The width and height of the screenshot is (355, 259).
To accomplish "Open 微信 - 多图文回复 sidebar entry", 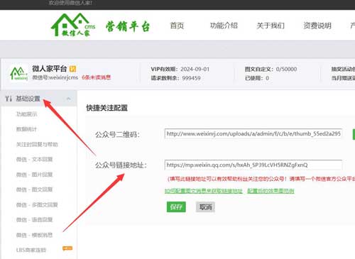I will [x=37, y=204].
